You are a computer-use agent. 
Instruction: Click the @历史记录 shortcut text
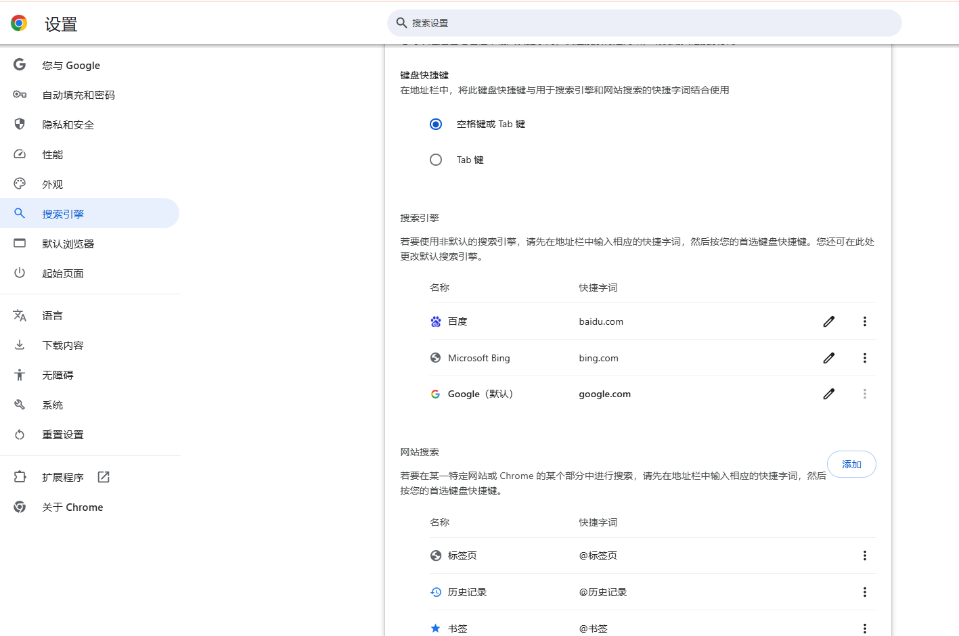[x=602, y=592]
